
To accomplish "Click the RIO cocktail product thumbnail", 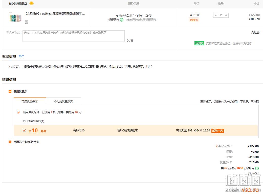I will point(15,17).
